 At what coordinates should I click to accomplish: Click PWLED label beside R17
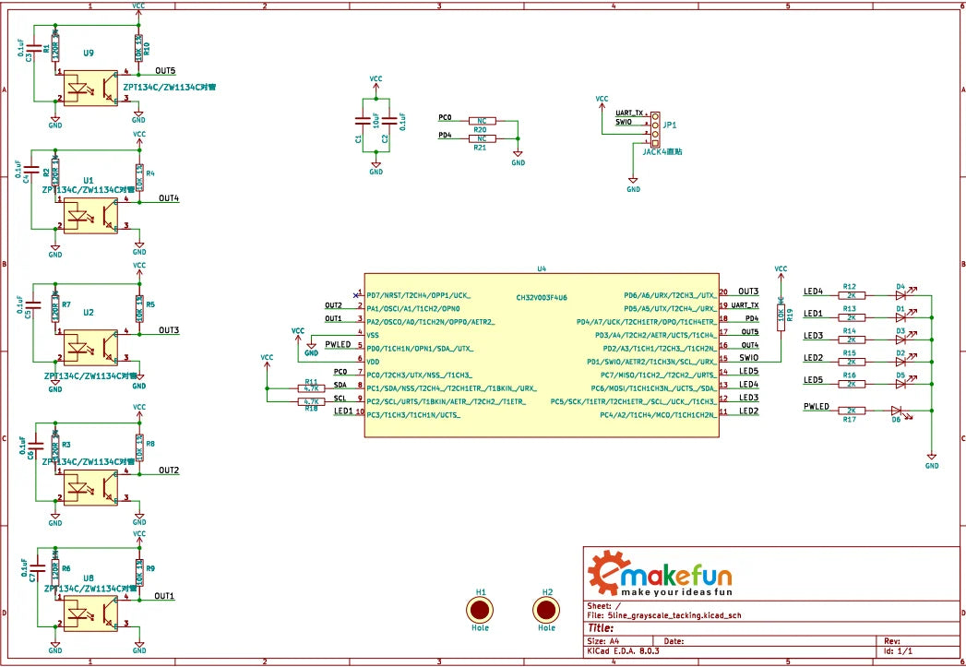pyautogui.click(x=817, y=407)
